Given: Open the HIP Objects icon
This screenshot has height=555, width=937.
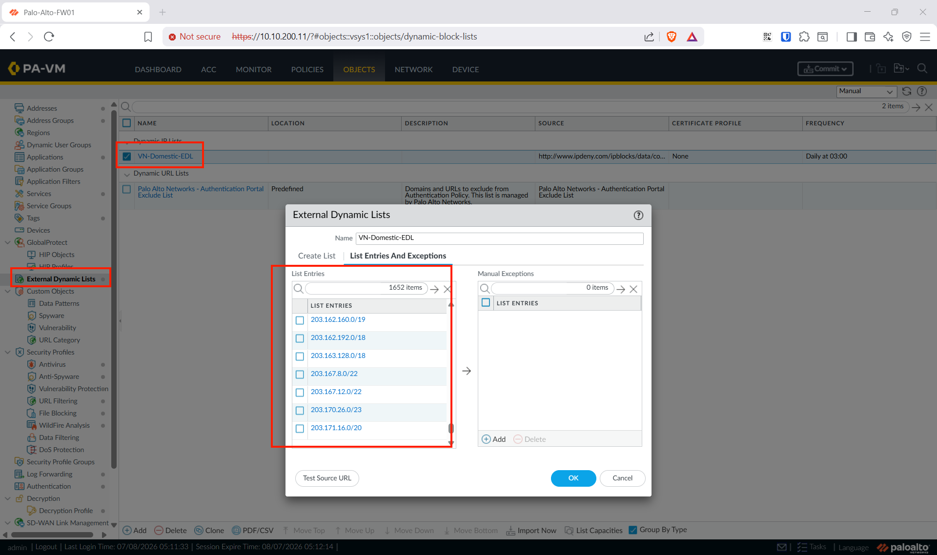Looking at the screenshot, I should coord(31,255).
